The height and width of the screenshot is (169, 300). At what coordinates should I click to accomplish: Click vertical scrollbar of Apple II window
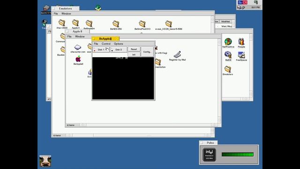219,81
